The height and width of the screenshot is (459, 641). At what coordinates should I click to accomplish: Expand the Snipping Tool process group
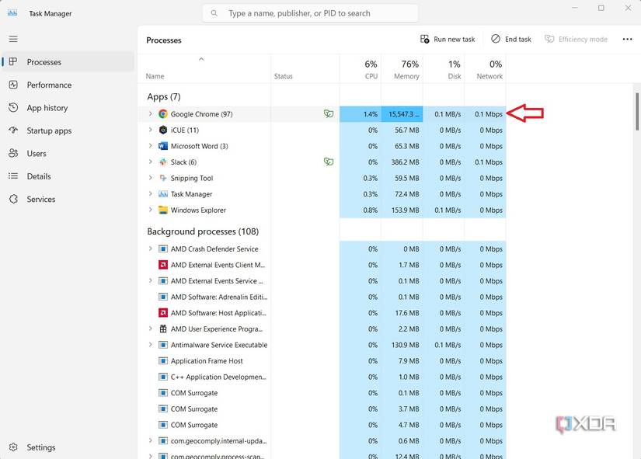pyautogui.click(x=150, y=177)
